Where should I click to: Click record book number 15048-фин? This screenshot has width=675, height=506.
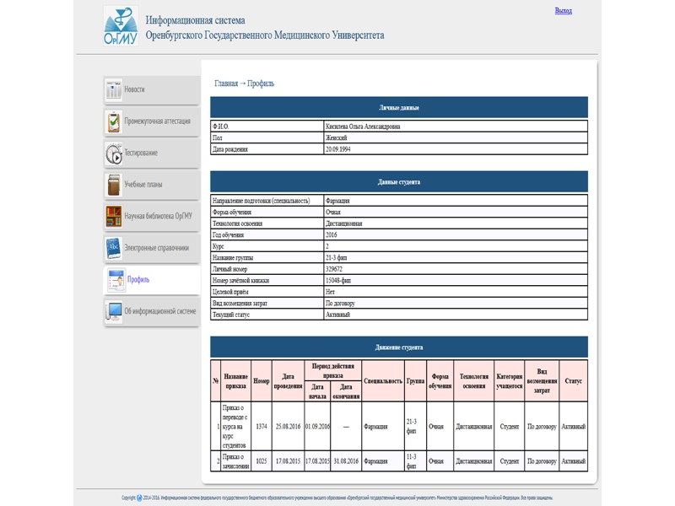click(338, 281)
